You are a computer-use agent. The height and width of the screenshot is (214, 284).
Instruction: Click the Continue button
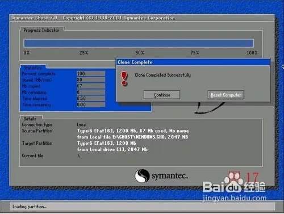162,95
